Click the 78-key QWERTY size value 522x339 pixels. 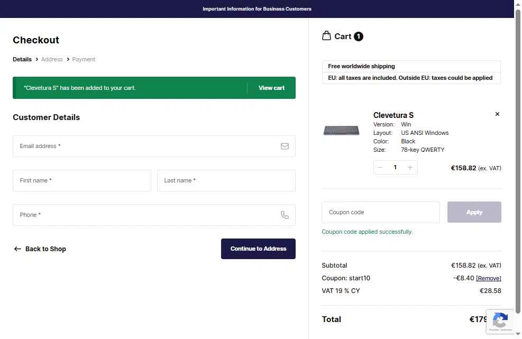423,150
